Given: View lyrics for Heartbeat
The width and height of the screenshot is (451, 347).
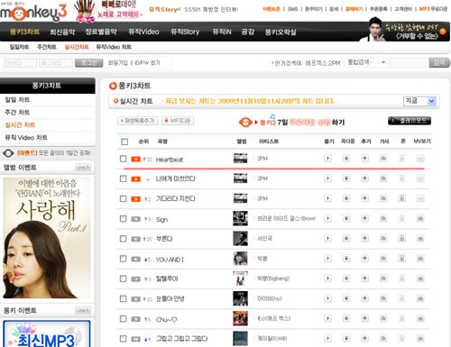Looking at the screenshot, I should 383,159.
